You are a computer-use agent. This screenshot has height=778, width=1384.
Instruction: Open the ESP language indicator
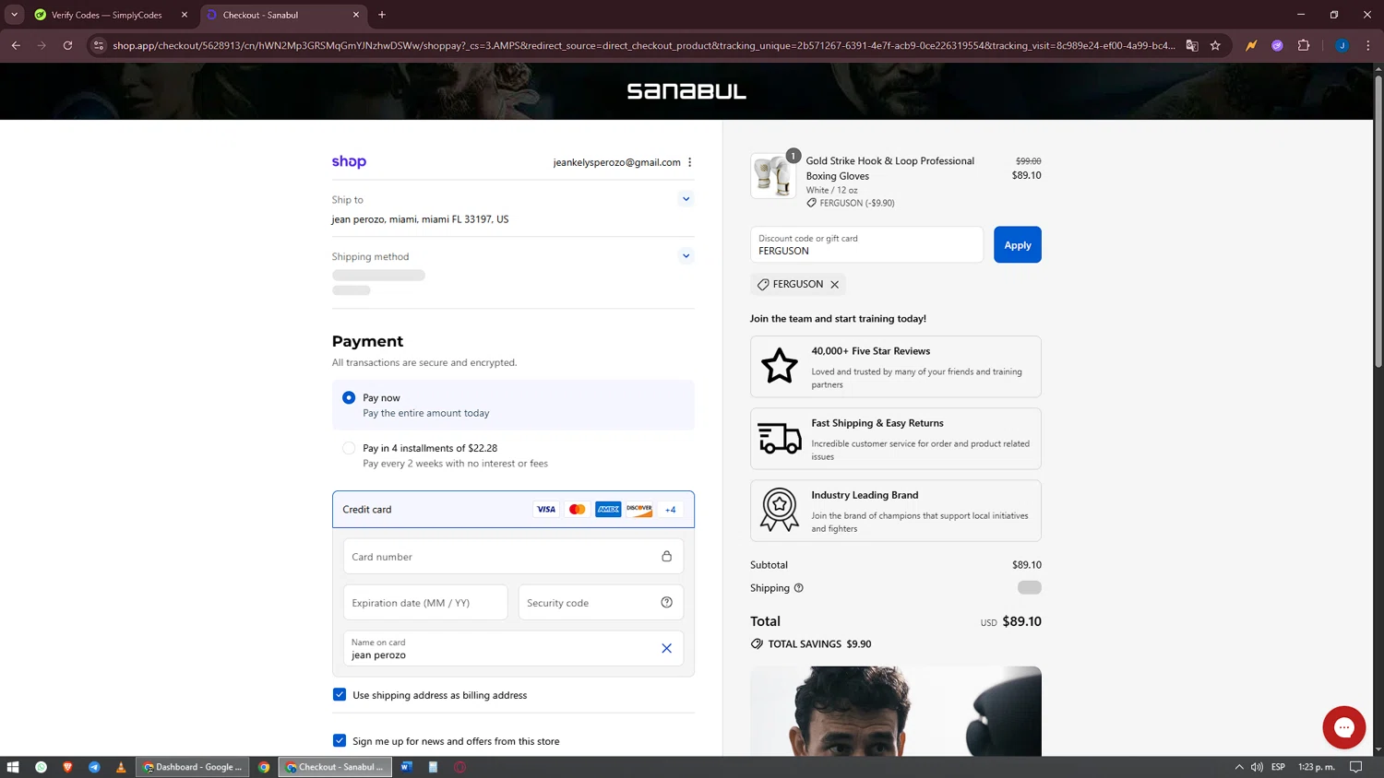click(x=1278, y=767)
